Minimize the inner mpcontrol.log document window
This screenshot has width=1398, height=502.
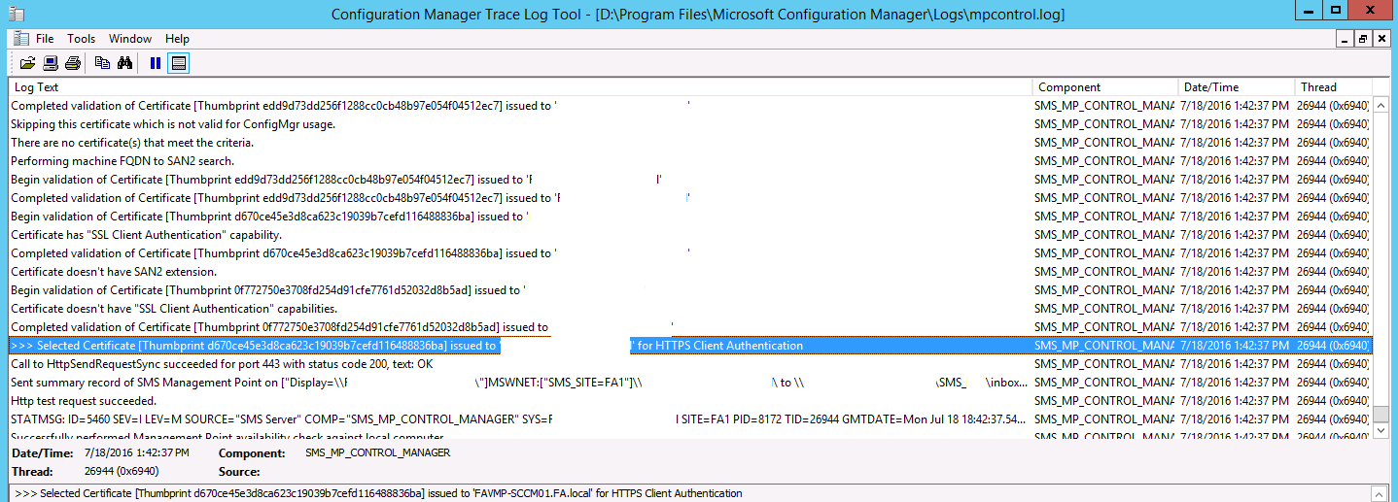click(x=1346, y=39)
